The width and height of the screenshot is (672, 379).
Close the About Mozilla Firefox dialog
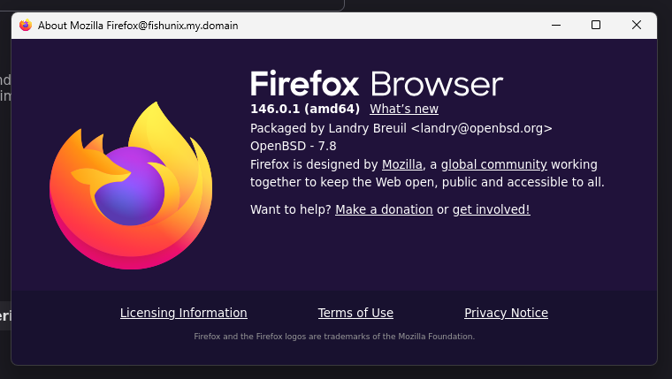pyautogui.click(x=636, y=26)
